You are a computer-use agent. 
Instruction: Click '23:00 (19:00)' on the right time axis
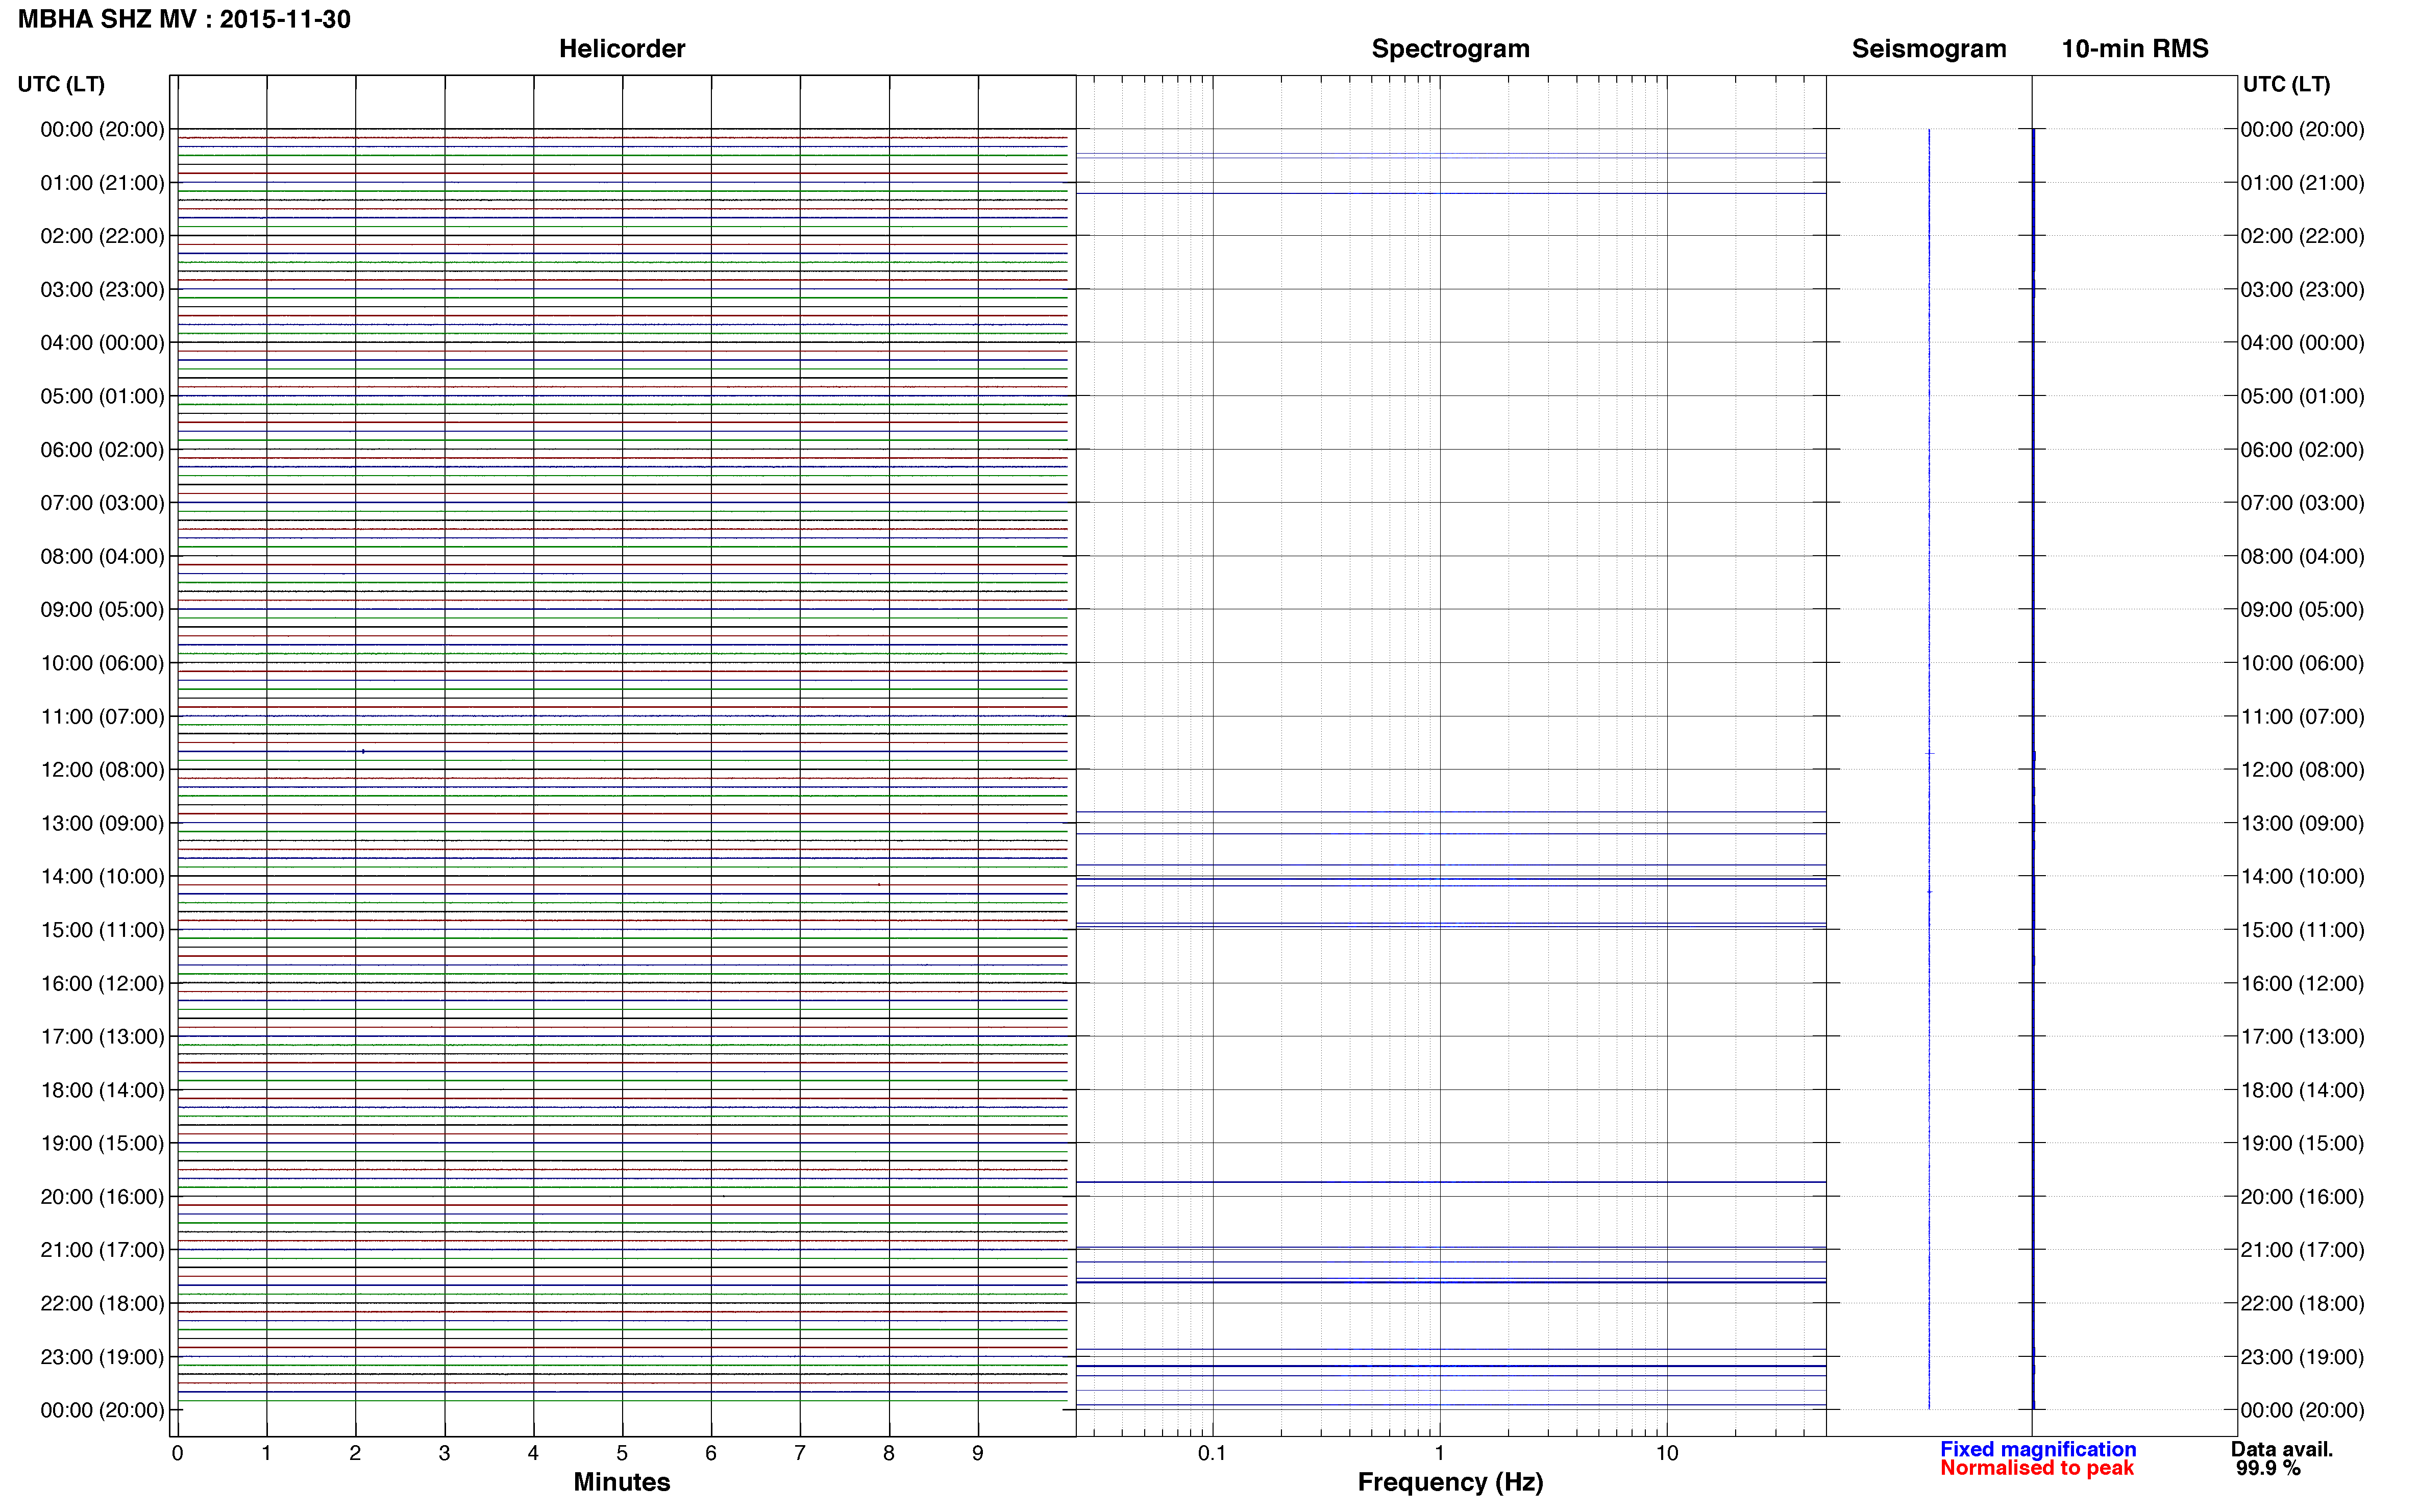click(2302, 1357)
